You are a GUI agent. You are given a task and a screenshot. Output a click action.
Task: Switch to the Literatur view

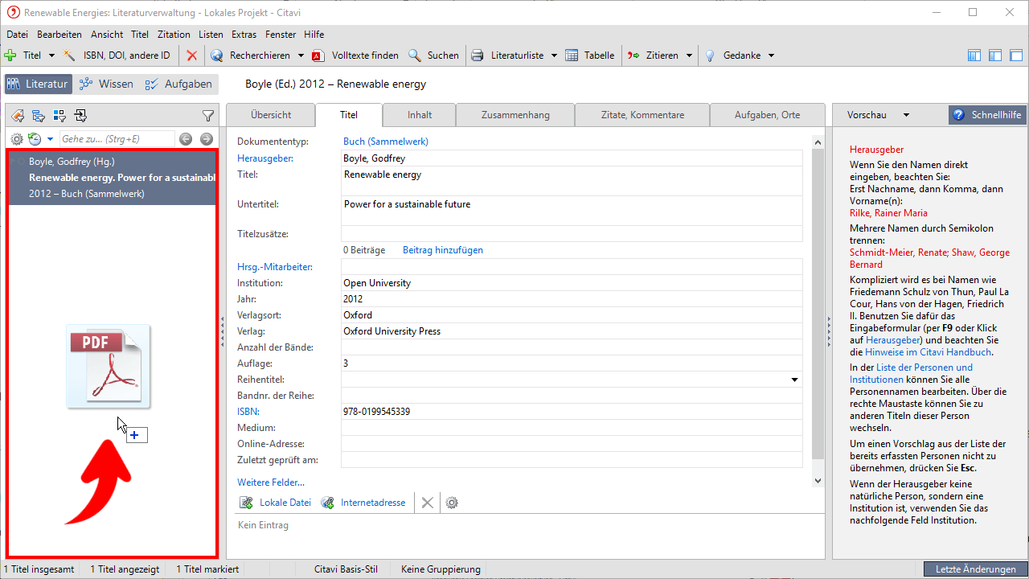click(38, 84)
